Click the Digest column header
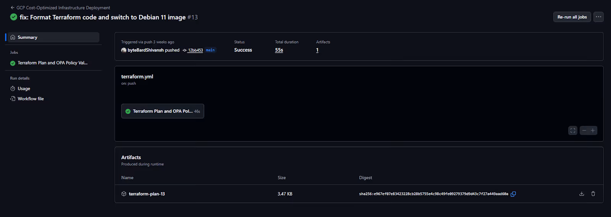Image resolution: width=611 pixels, height=217 pixels. [x=365, y=178]
